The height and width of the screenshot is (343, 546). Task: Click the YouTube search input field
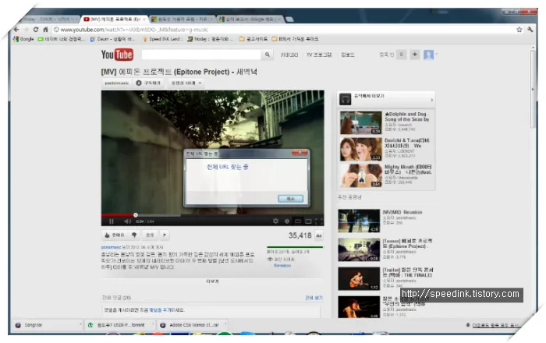[x=201, y=55]
